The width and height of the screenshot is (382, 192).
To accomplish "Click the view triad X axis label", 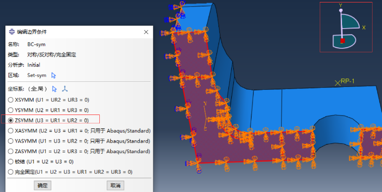I will (364, 28).
